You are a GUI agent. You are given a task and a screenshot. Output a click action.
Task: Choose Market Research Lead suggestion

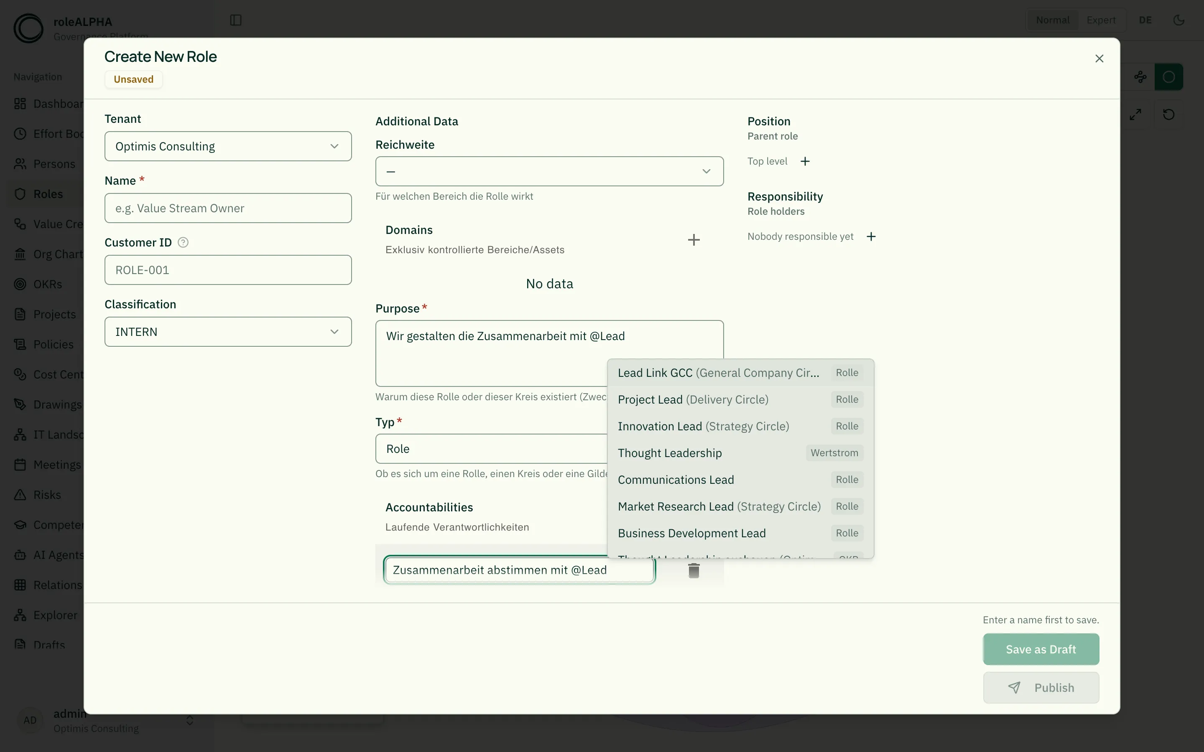coord(740,506)
